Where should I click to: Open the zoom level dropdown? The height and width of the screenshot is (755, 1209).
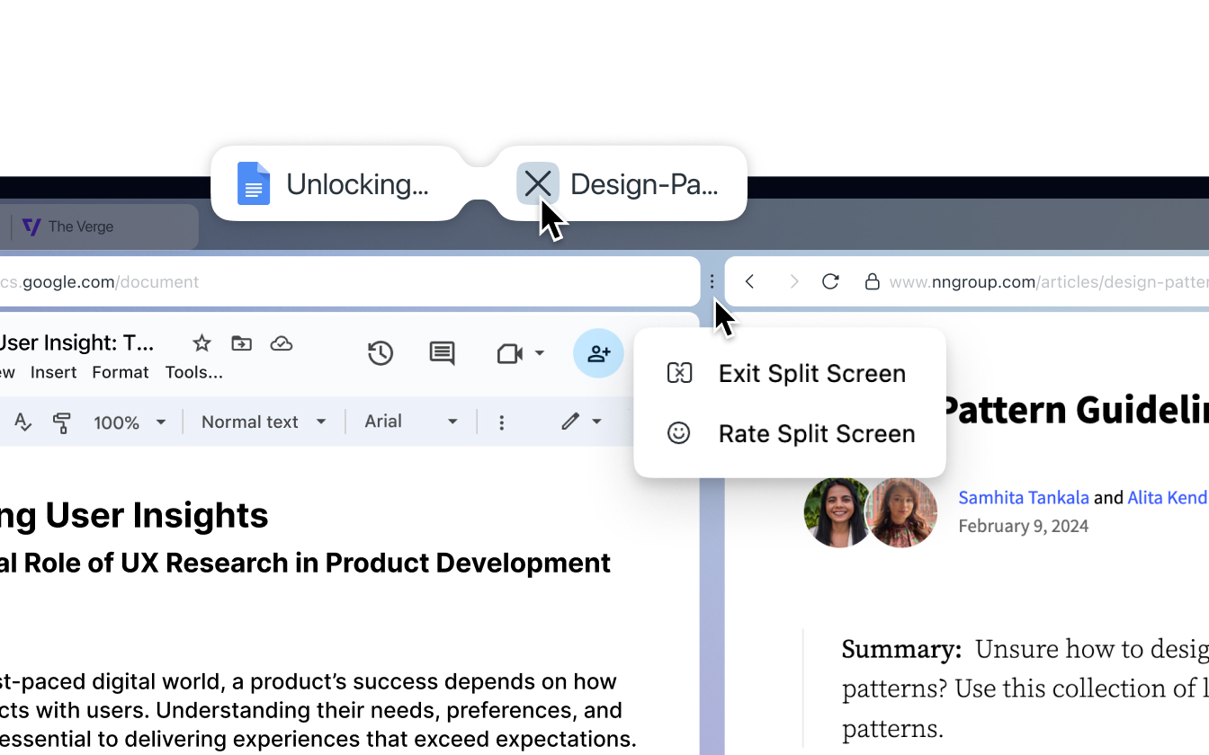tap(130, 422)
